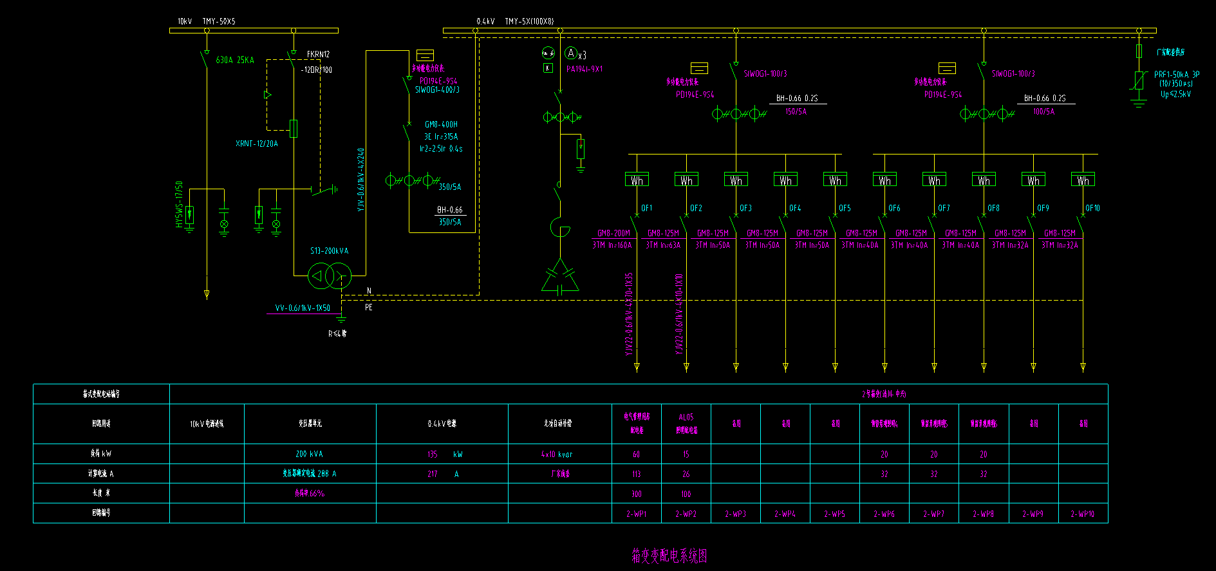
Task: Select the 630A 25KA switch label
Action: tap(235, 60)
